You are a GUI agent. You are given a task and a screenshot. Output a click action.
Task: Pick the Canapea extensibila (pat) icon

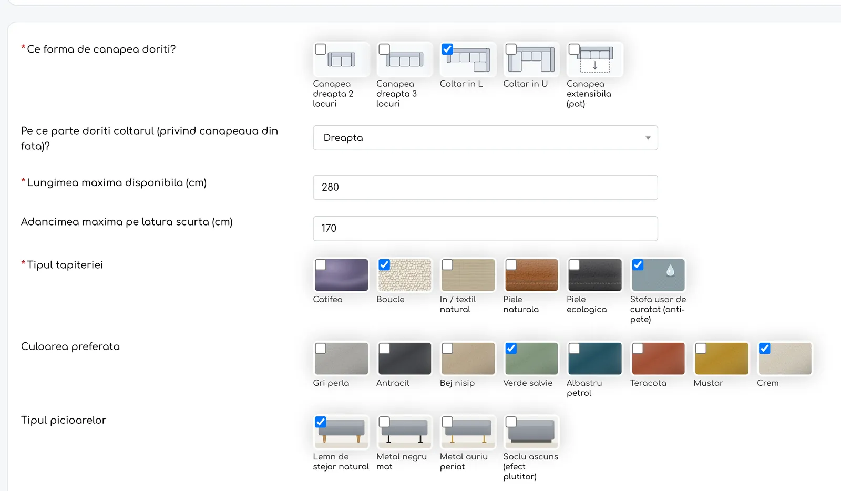click(x=595, y=59)
